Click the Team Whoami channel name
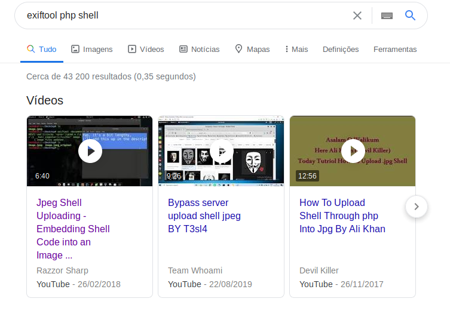The image size is (450, 320). click(195, 270)
